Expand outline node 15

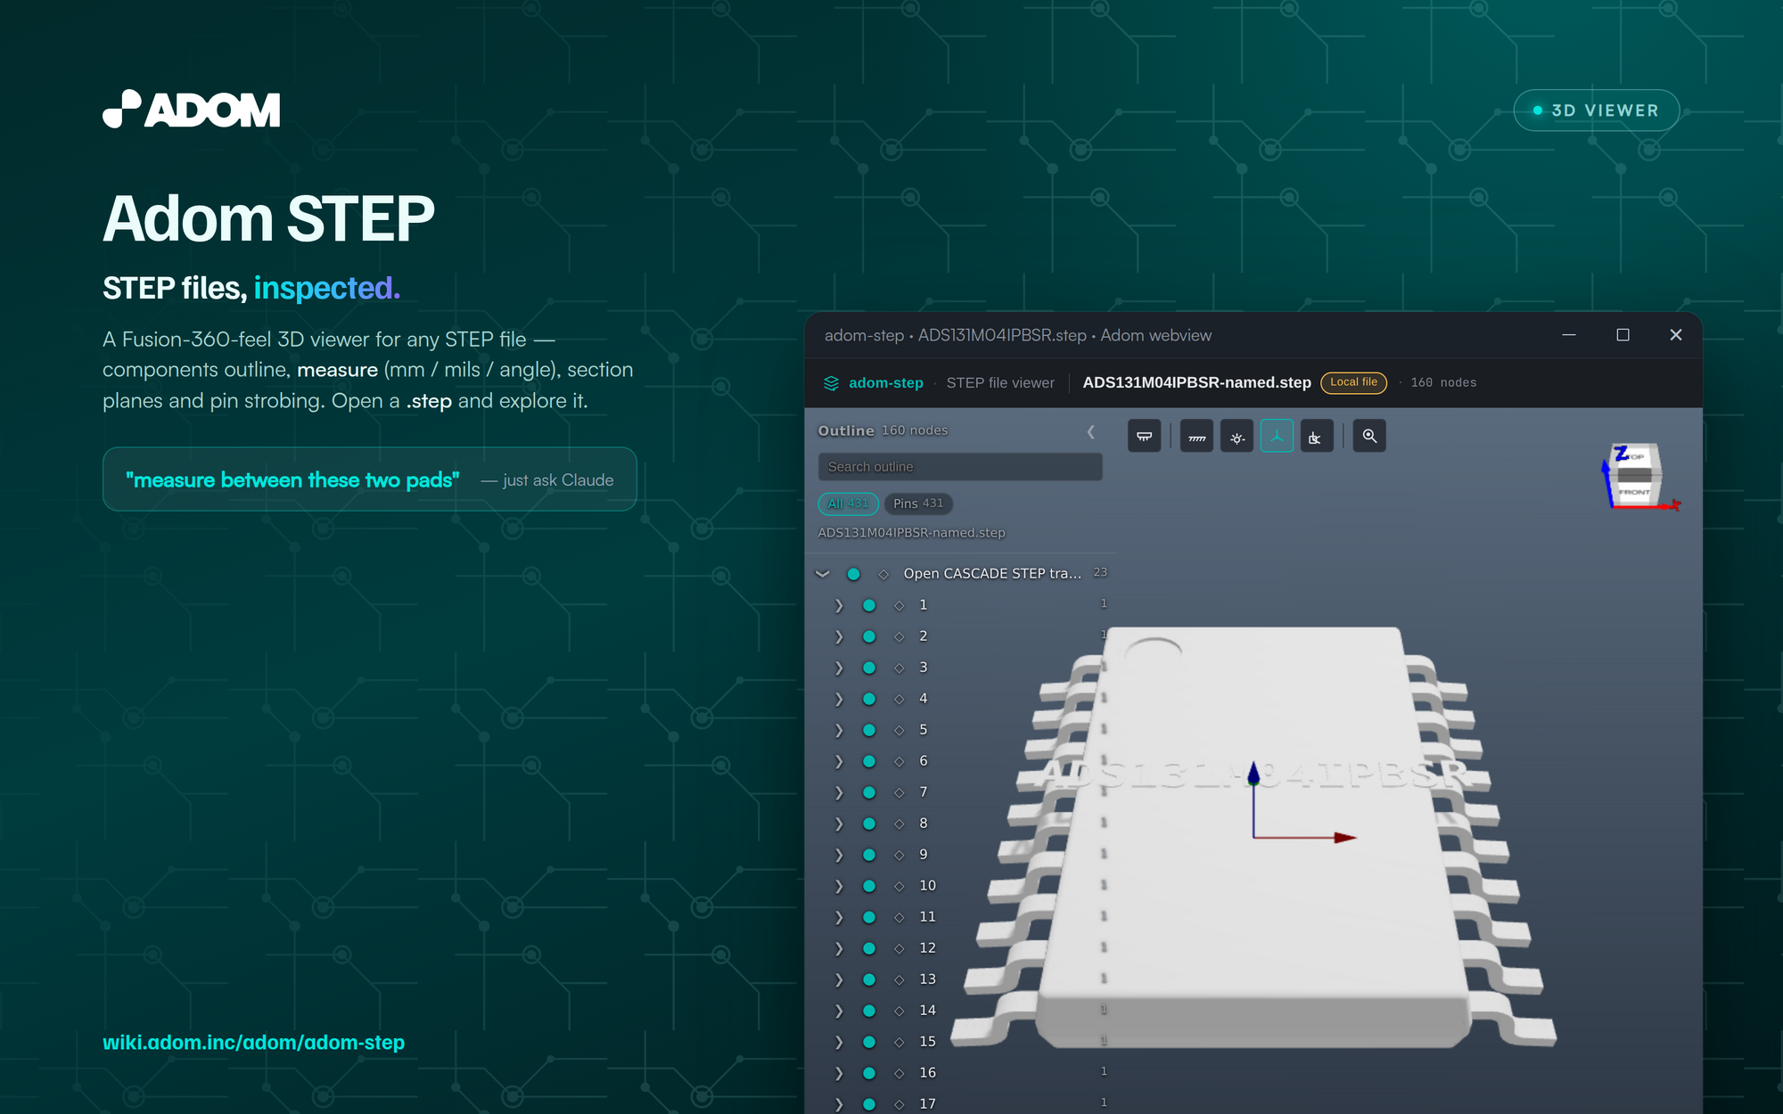(x=839, y=1042)
